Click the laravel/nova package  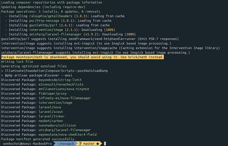pyautogui.click(x=50, y=107)
